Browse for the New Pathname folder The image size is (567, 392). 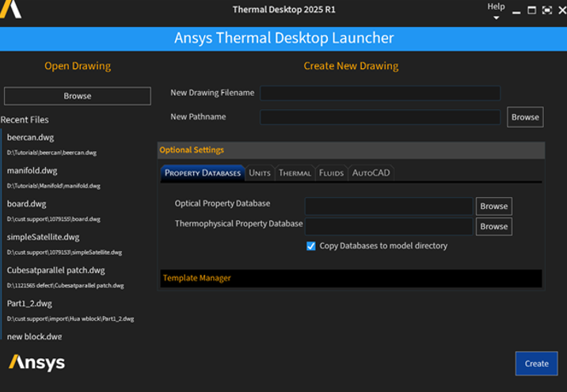click(x=524, y=117)
